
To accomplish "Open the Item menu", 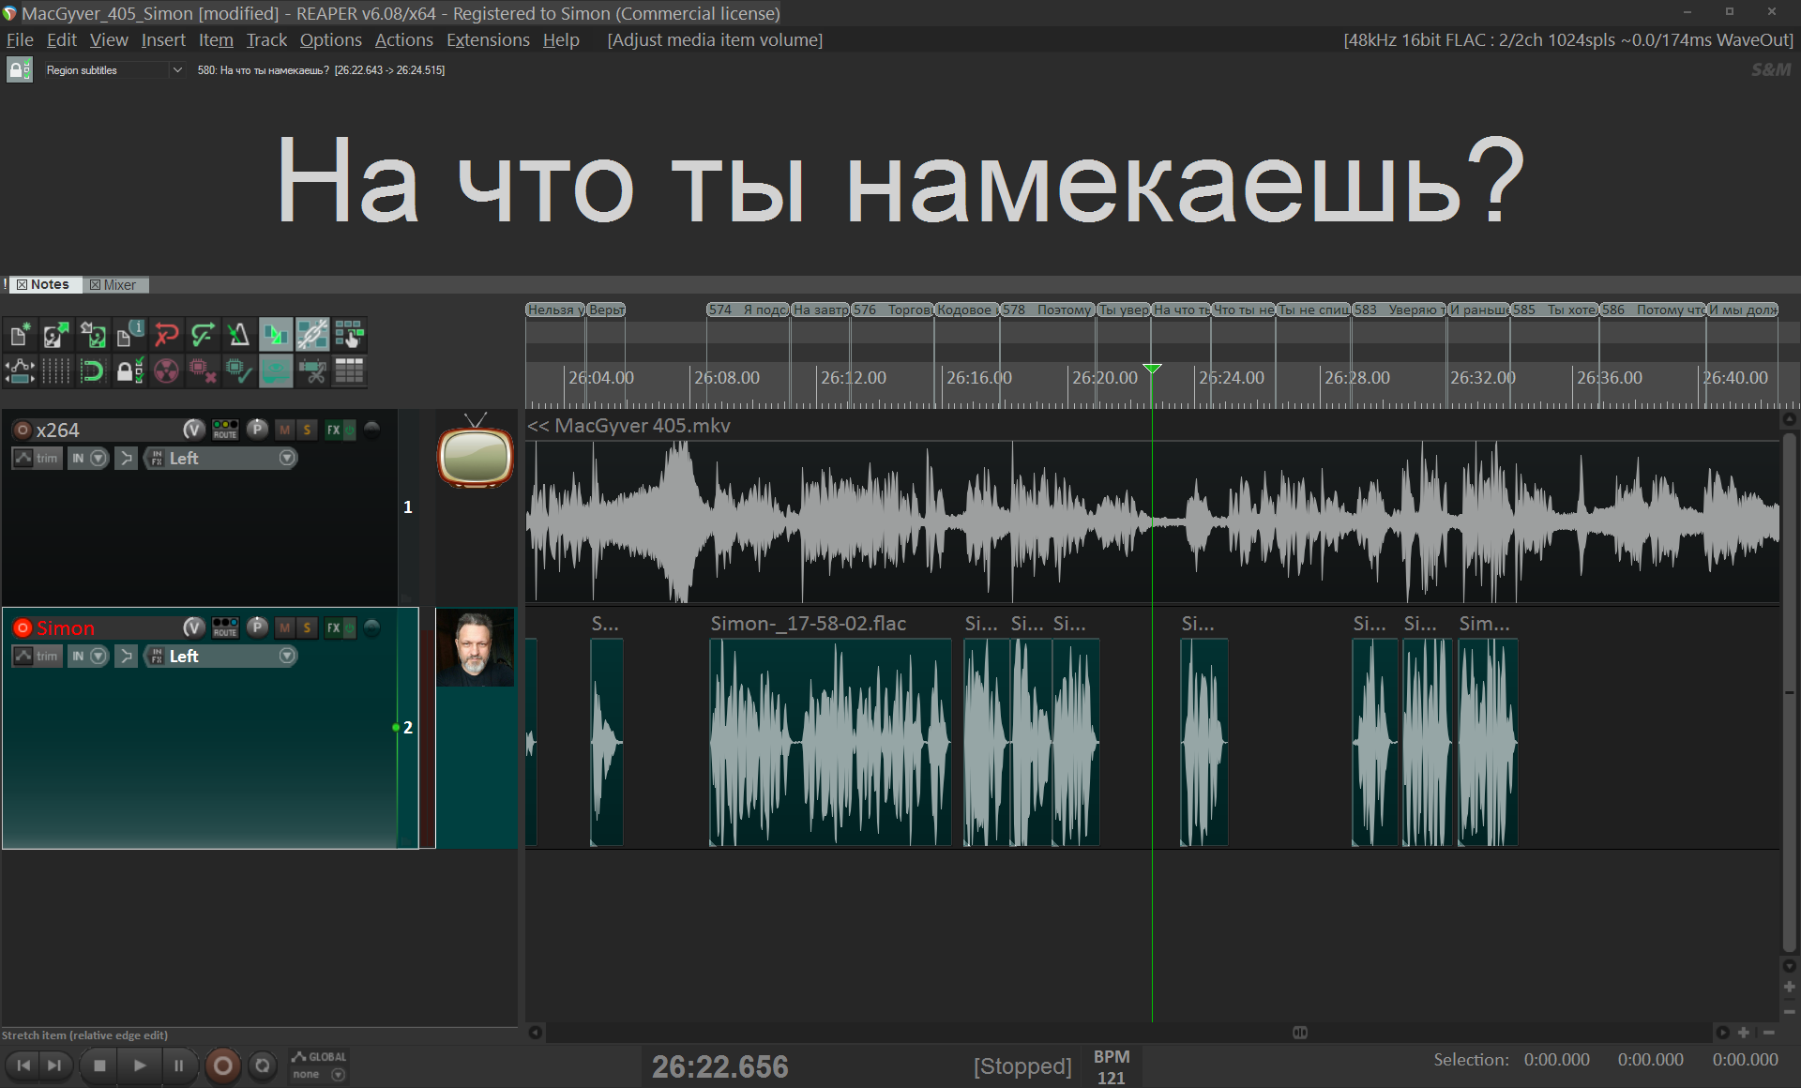I will pos(216,40).
